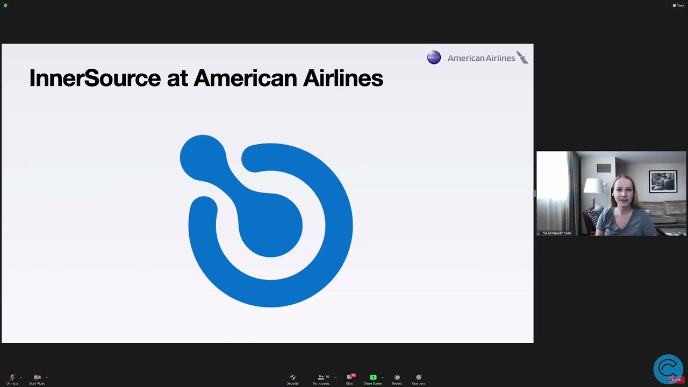Image resolution: width=688 pixels, height=387 pixels.
Task: Click slide title 'InnerSource at American Airlines'
Action: pos(206,78)
